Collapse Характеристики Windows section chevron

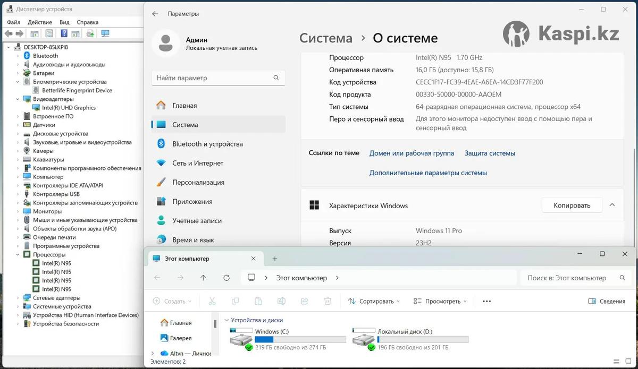click(612, 205)
